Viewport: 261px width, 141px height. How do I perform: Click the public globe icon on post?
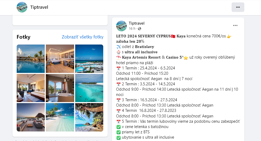point(139,29)
